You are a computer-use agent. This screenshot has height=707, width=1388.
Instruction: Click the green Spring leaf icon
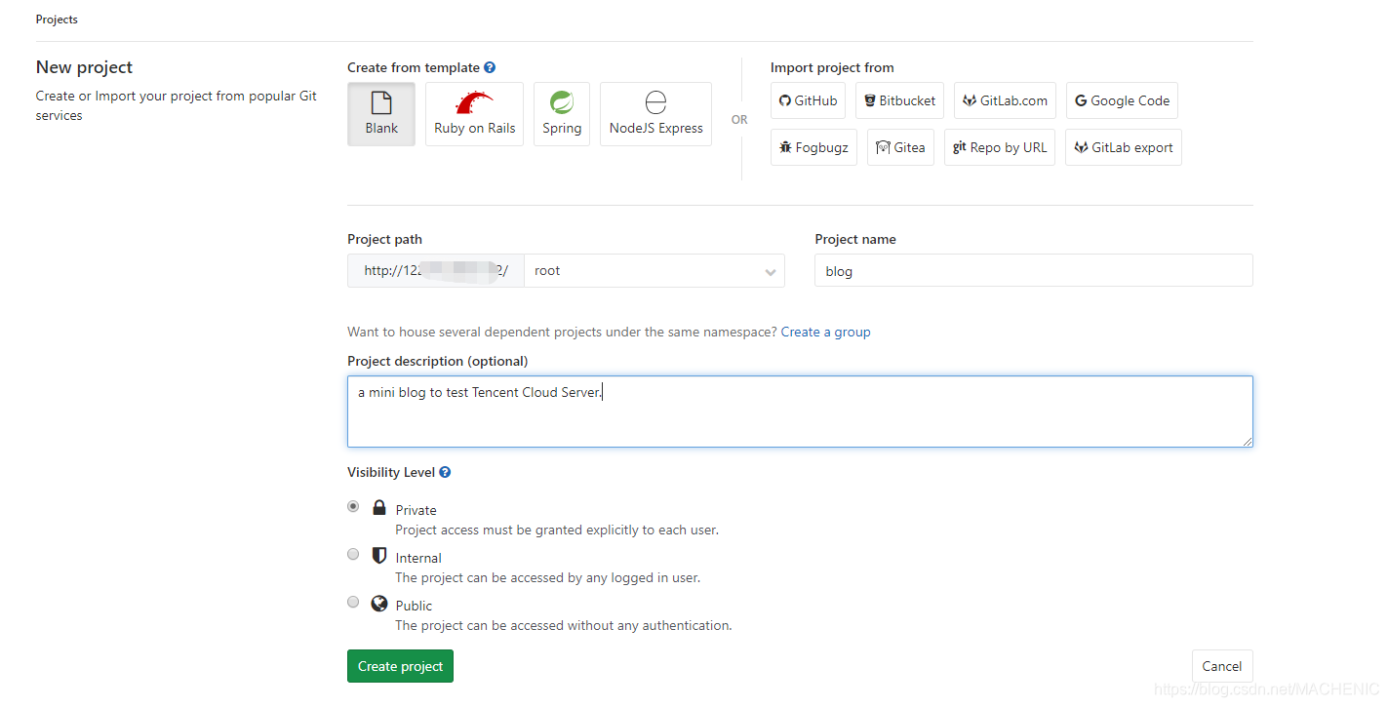pos(562,101)
